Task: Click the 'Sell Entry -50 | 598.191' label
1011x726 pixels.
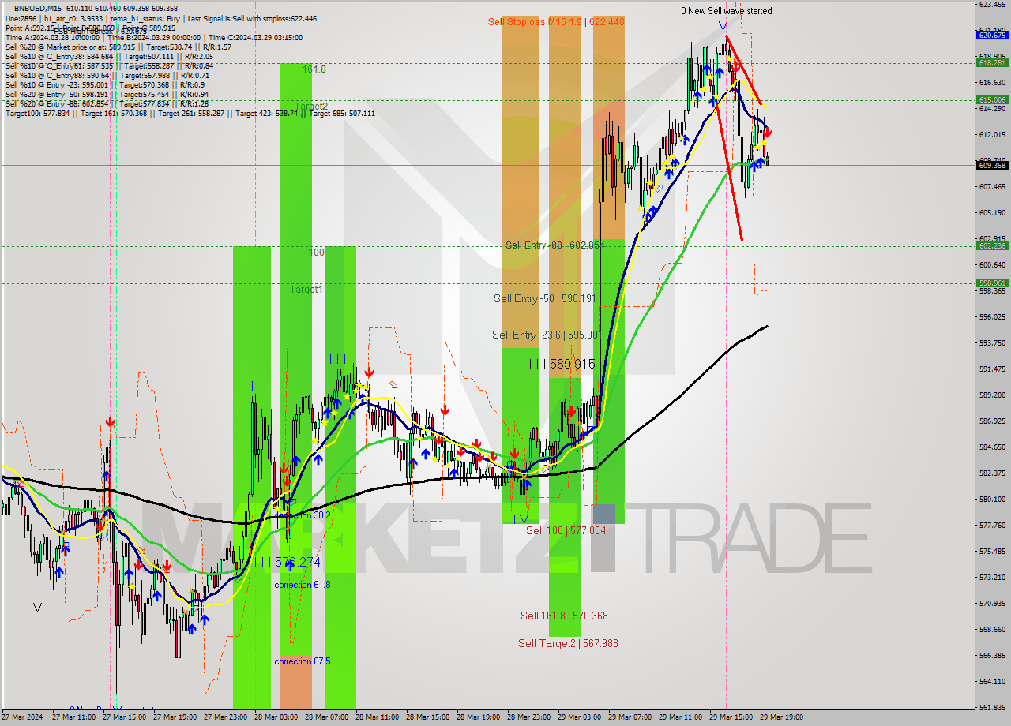Action: tap(544, 298)
